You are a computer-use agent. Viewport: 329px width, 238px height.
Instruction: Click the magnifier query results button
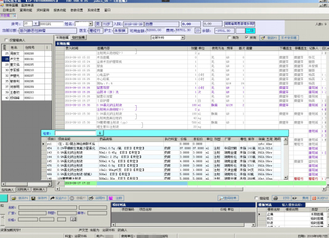coord(228,198)
